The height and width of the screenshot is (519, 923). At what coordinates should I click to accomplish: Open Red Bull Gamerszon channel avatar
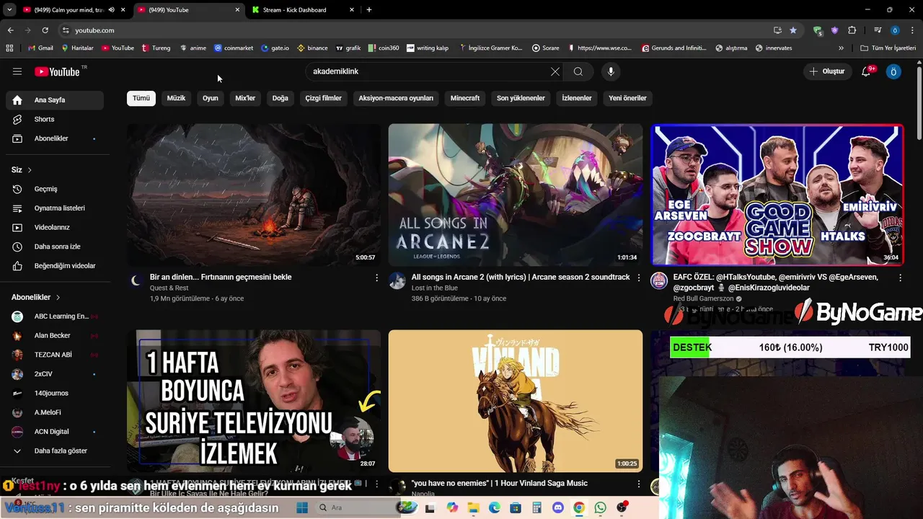pyautogui.click(x=659, y=280)
